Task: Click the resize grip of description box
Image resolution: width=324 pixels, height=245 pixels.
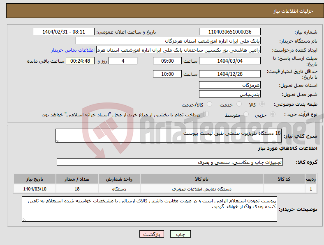Action: (x=58, y=141)
